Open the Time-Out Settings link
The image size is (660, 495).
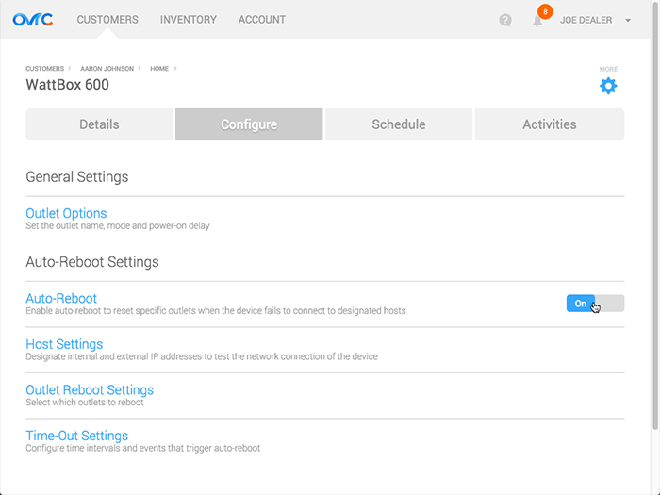[x=77, y=436]
